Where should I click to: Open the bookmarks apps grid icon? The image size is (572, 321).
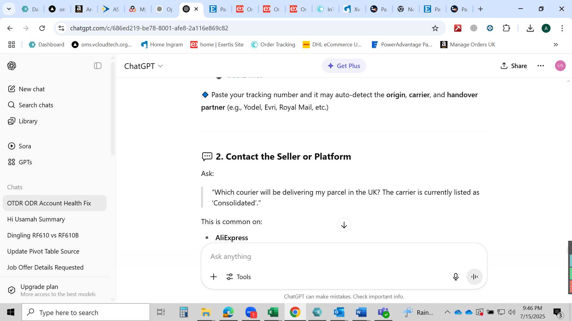[12, 45]
